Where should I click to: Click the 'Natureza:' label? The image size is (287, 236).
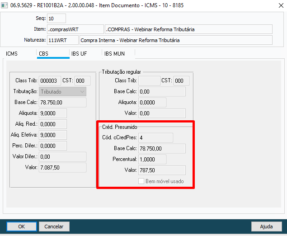click(x=35, y=40)
